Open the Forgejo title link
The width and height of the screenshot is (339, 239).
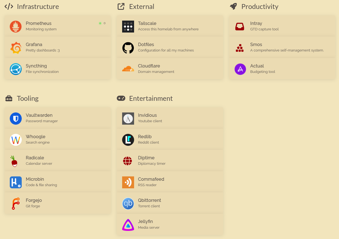tap(34, 200)
